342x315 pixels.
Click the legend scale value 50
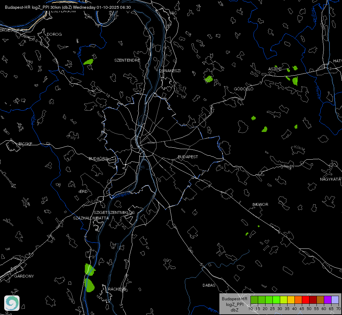[x=309, y=309]
